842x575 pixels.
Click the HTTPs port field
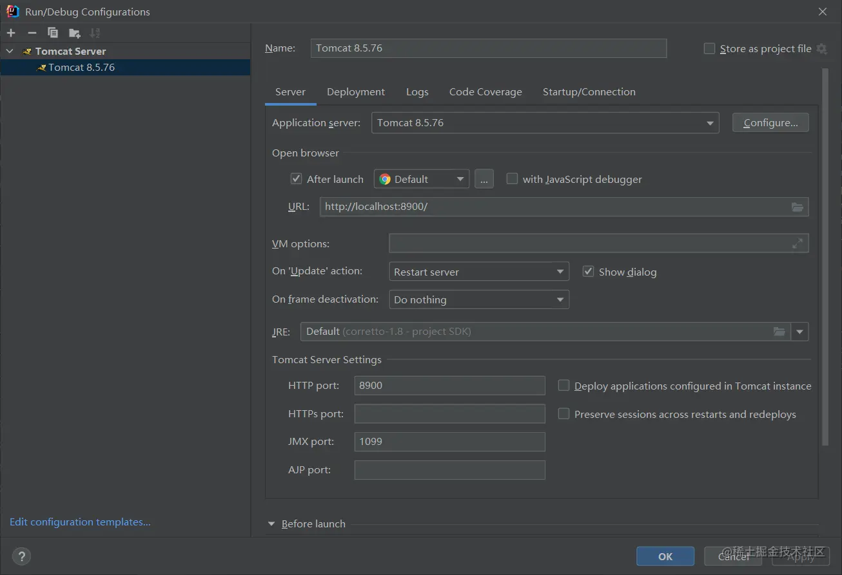click(450, 414)
